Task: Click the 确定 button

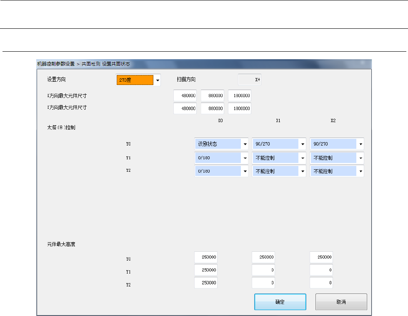Action: coord(280,302)
